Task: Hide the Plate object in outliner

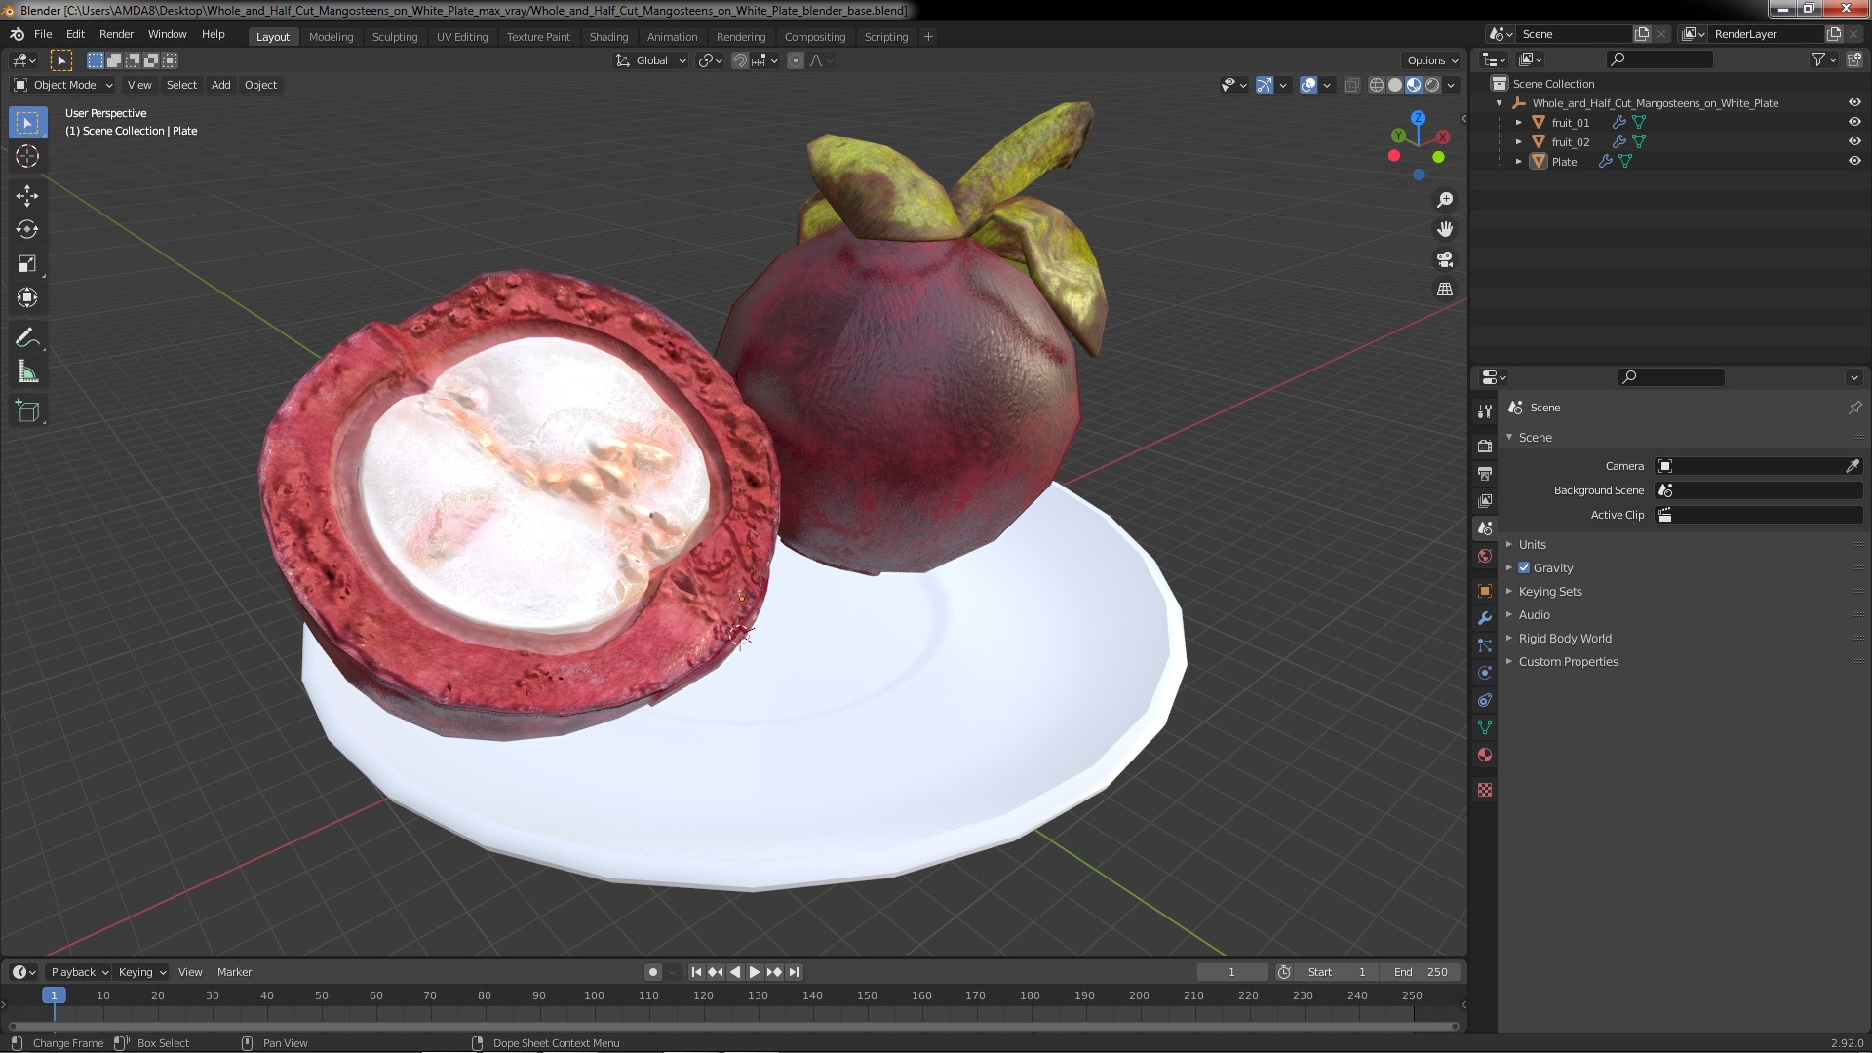Action: click(1854, 161)
